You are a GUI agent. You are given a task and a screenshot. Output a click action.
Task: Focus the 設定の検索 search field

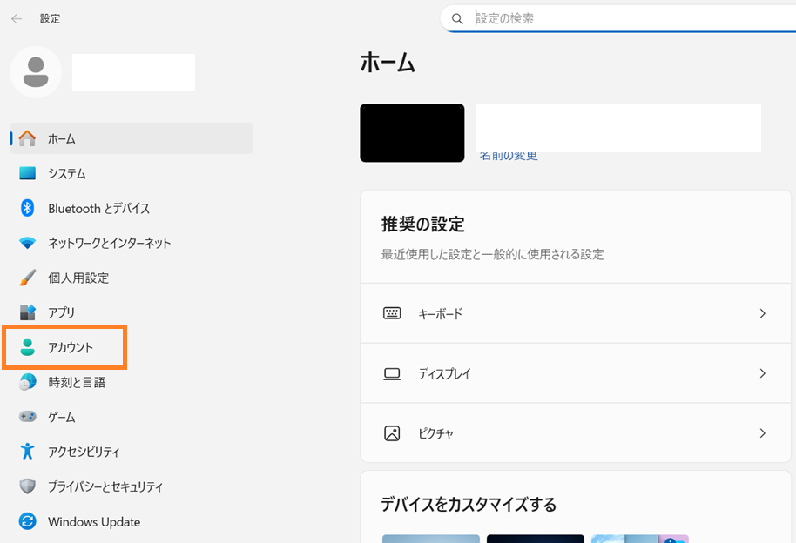click(x=618, y=19)
